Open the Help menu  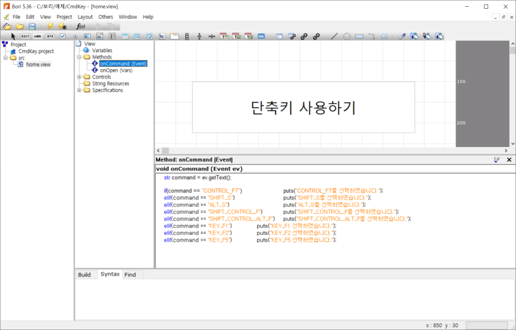point(148,17)
